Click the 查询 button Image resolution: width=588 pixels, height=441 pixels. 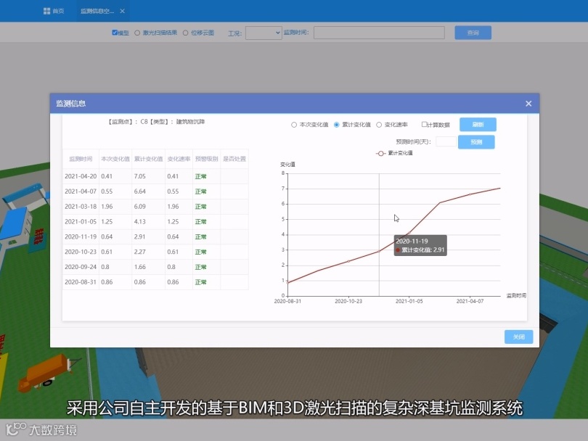[473, 33]
